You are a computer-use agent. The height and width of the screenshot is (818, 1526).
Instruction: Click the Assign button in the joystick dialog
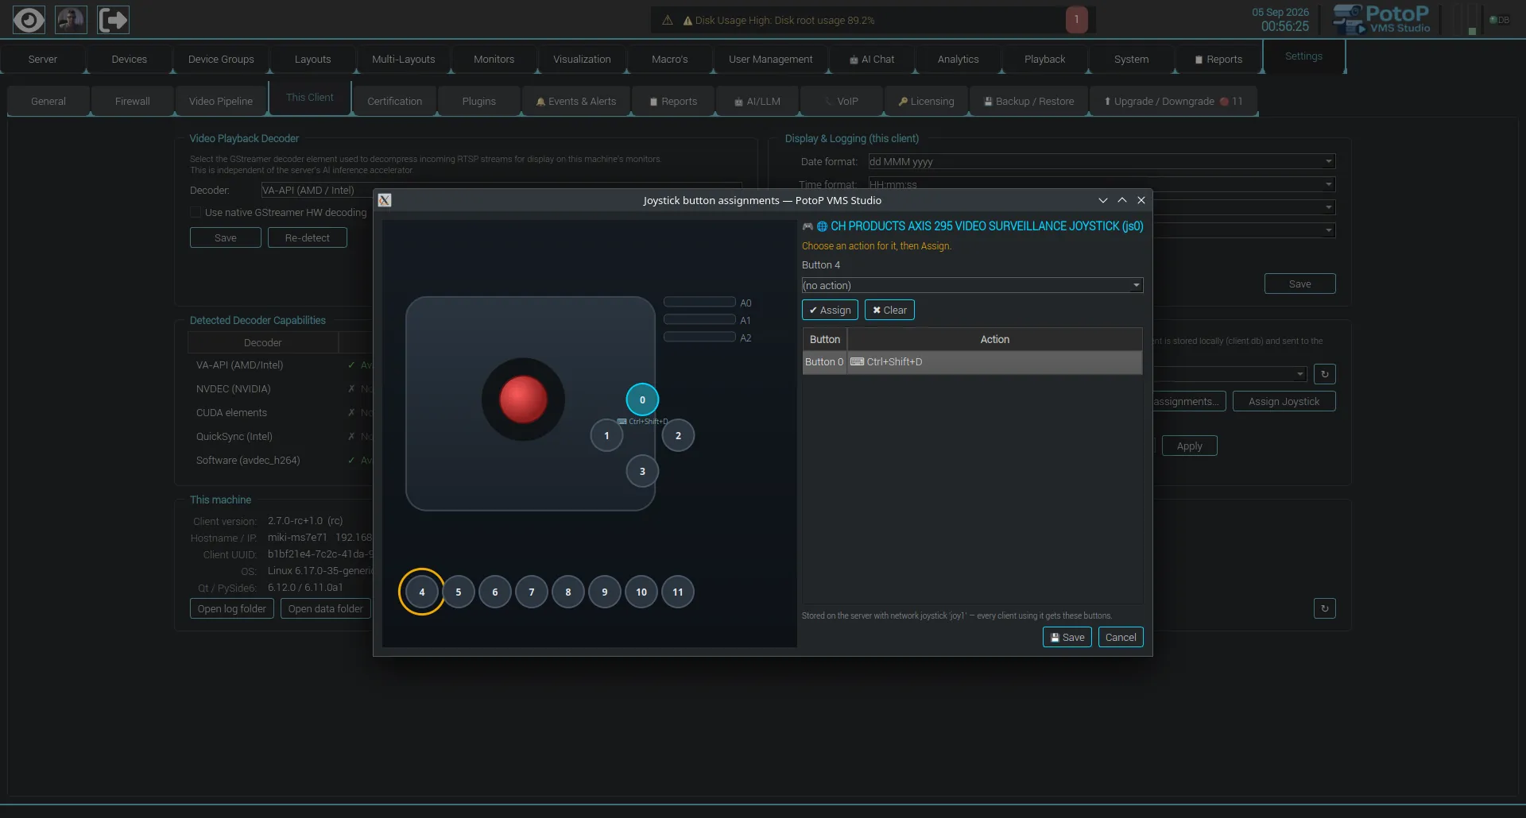(x=830, y=310)
